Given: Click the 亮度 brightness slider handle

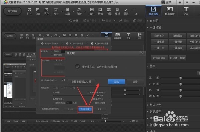Looking at the screenshot, I should click(180, 78).
